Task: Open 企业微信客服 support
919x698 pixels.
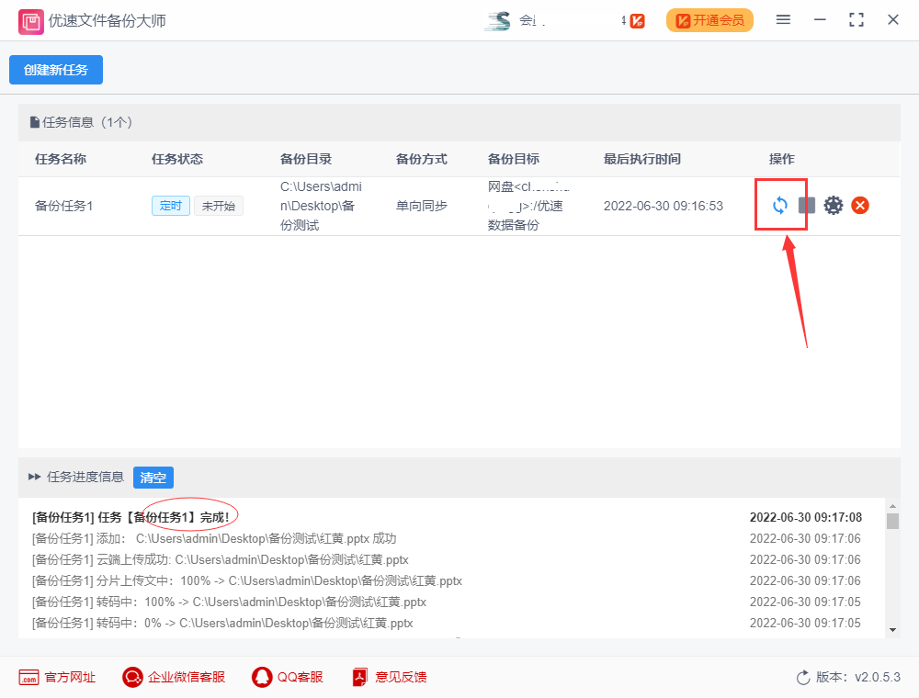Action: click(x=173, y=677)
